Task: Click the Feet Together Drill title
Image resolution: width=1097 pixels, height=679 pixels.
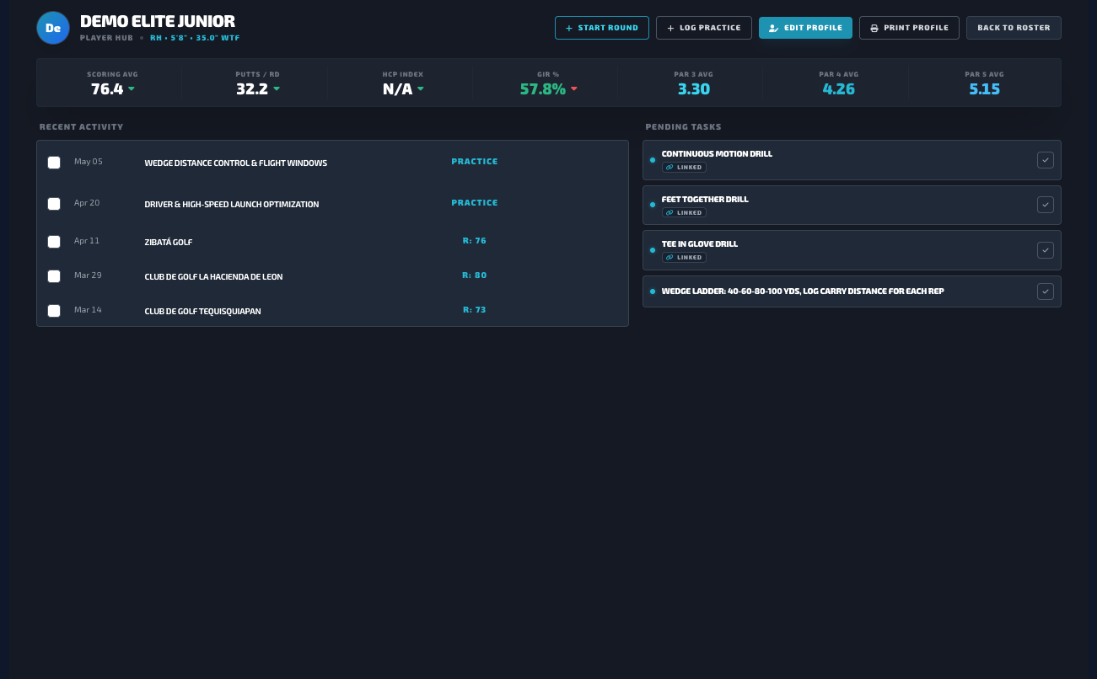Action: click(705, 200)
